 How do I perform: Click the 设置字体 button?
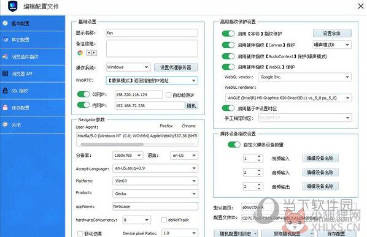coord(332,34)
